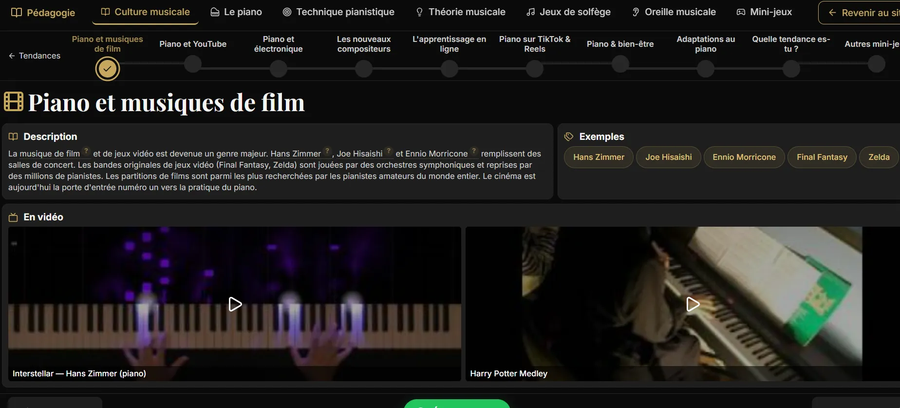Click the gamepad icon beside Mini-jeux
Screen dimensions: 900x408
(x=741, y=12)
